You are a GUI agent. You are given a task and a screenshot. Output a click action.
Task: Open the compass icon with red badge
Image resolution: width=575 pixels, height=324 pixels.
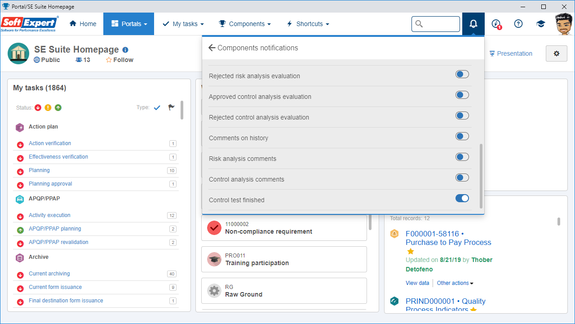496,24
